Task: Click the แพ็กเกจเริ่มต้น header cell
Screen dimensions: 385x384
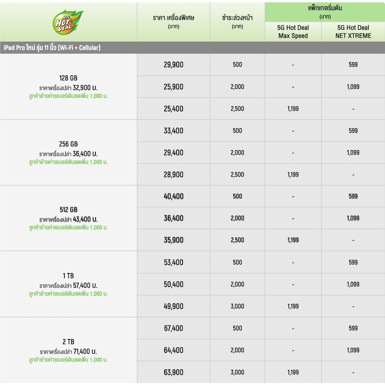Action: click(325, 12)
